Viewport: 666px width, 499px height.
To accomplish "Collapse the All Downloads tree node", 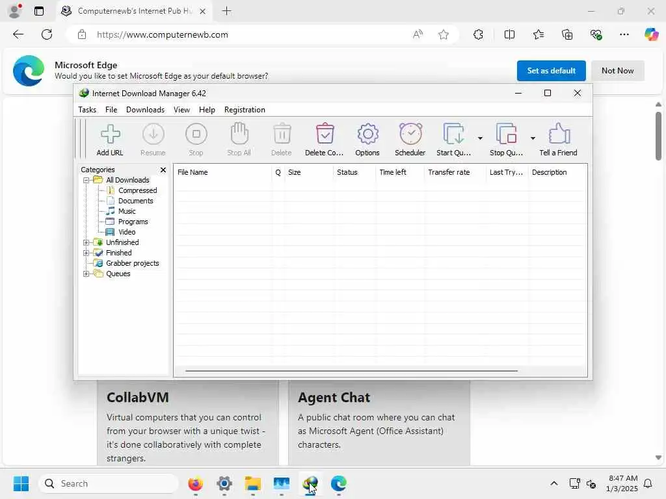I will pos(87,180).
